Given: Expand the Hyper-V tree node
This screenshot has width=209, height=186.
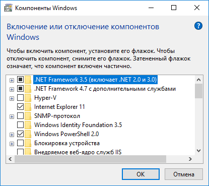Looking at the screenshot, I should (12, 98).
